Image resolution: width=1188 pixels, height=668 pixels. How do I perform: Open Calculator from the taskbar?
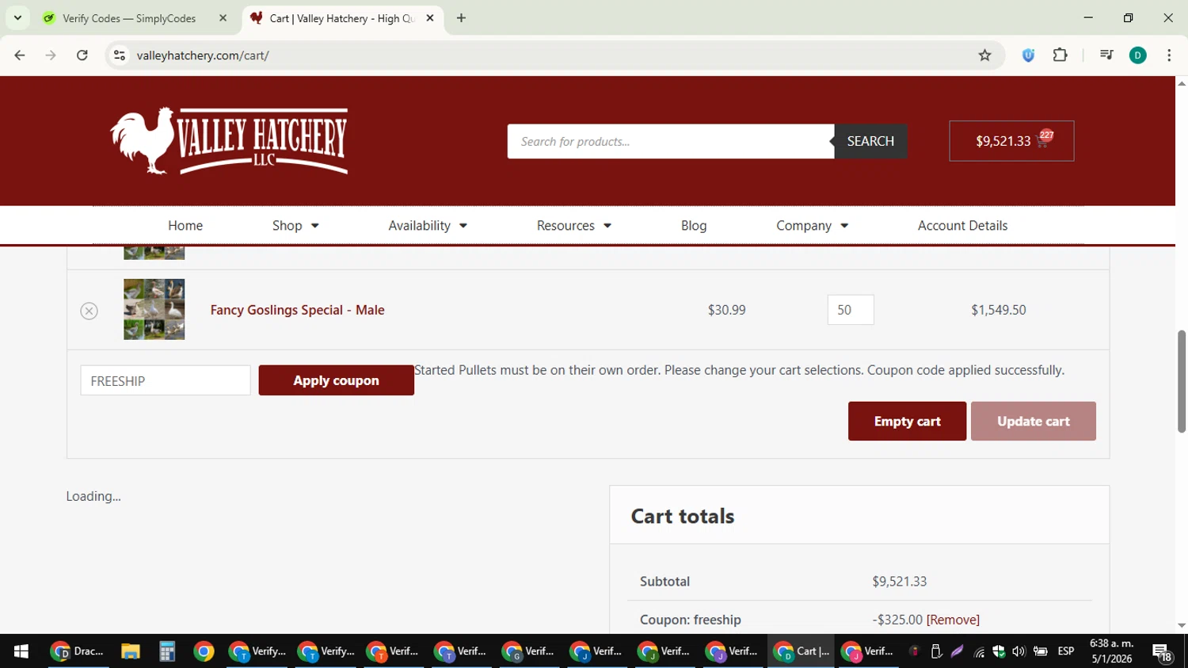click(166, 651)
